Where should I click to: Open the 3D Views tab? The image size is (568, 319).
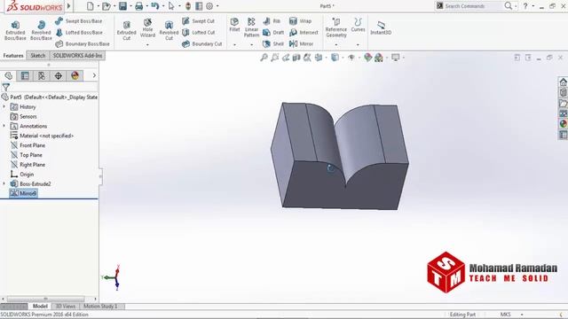(x=65, y=307)
